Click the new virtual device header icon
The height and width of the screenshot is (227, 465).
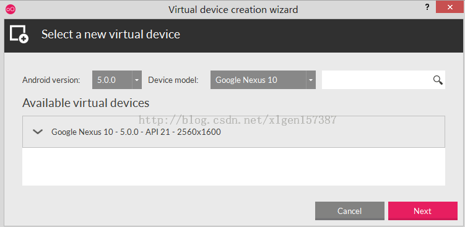[x=19, y=35]
